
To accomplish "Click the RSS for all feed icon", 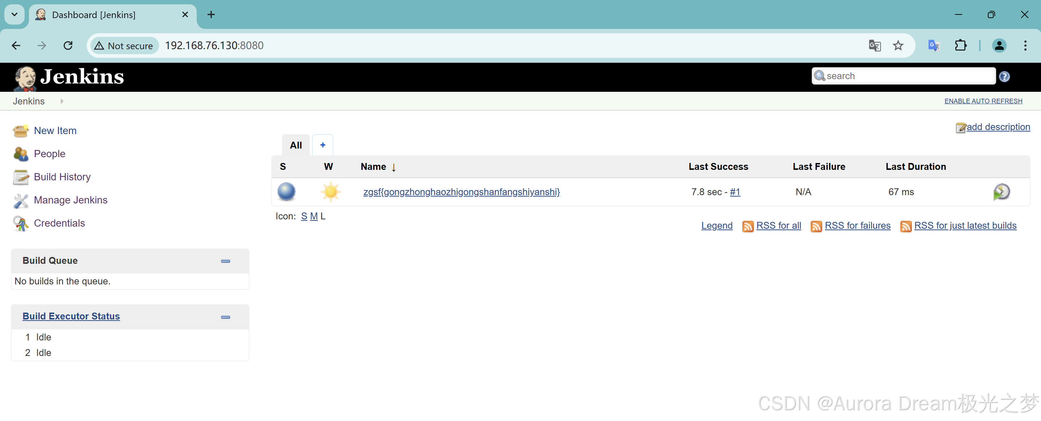I will (748, 226).
